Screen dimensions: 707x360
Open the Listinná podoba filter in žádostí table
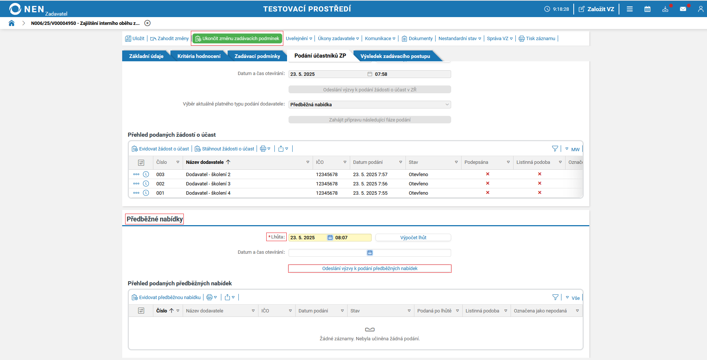click(560, 162)
